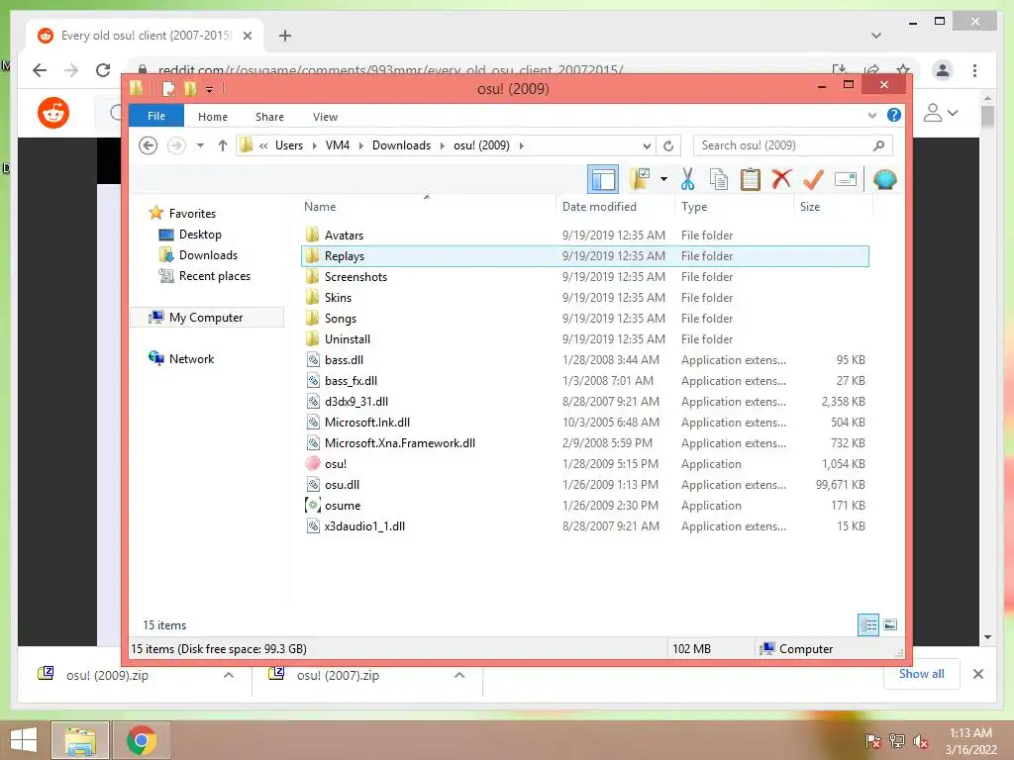This screenshot has height=760, width=1014.
Task: Close the Chrome downloads bar
Action: (x=977, y=674)
